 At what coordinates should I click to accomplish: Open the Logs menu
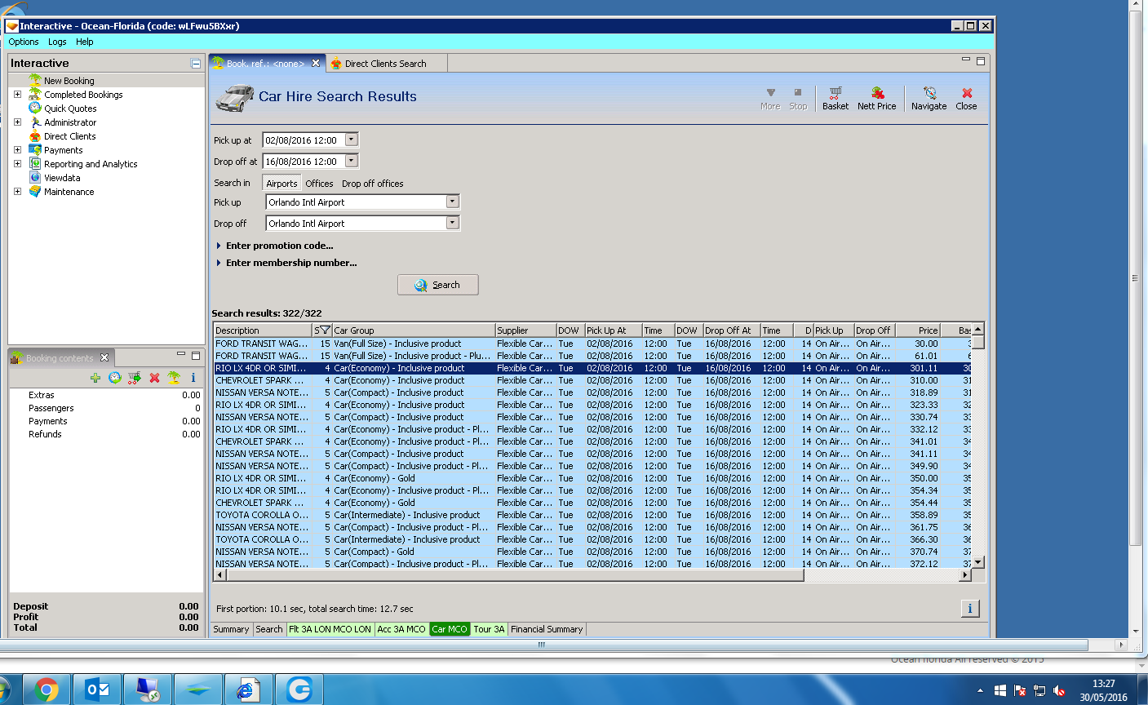click(57, 42)
